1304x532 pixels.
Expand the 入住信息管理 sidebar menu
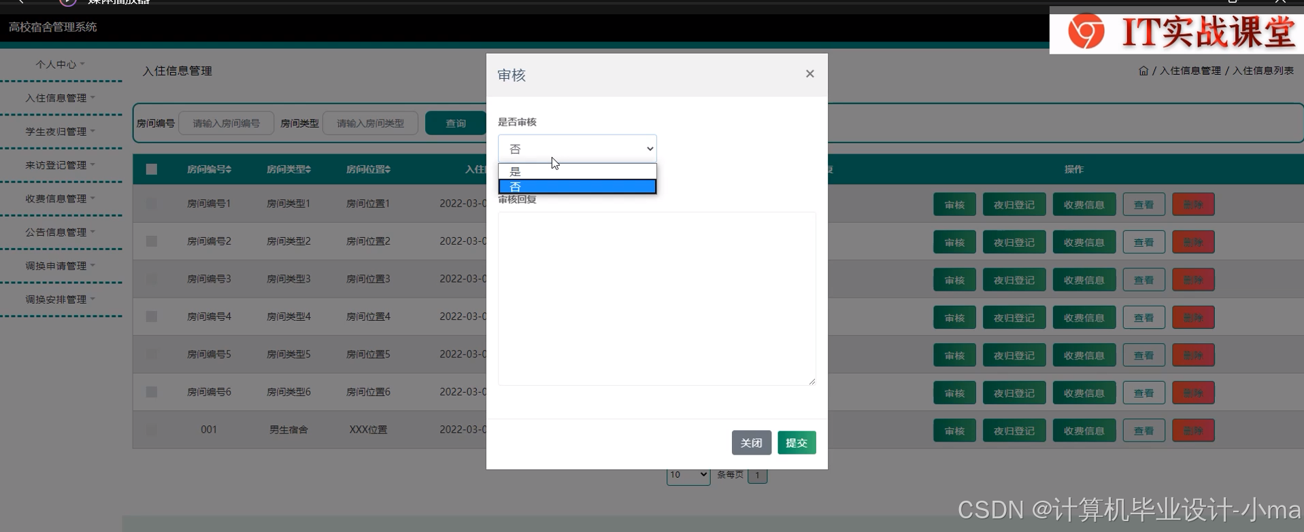point(60,98)
